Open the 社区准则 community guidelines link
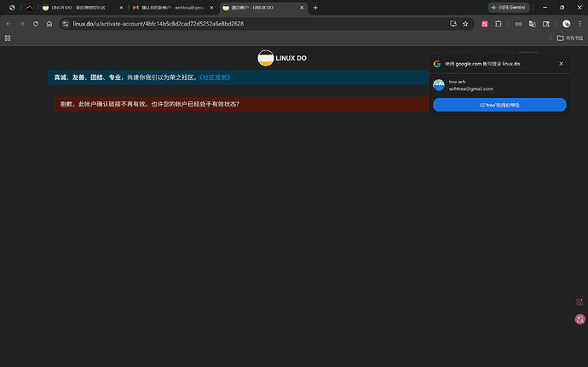The width and height of the screenshot is (588, 367). pos(215,77)
